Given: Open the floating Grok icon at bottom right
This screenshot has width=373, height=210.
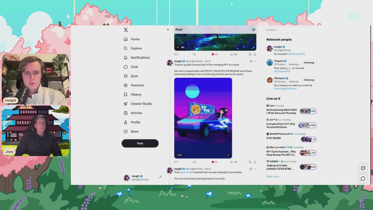Looking at the screenshot, I should [363, 168].
